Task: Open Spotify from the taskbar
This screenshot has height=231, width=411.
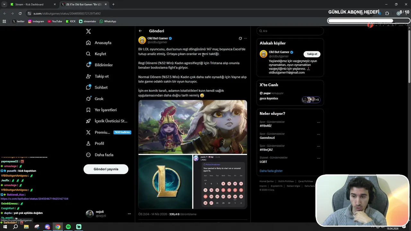Action: coord(68,227)
